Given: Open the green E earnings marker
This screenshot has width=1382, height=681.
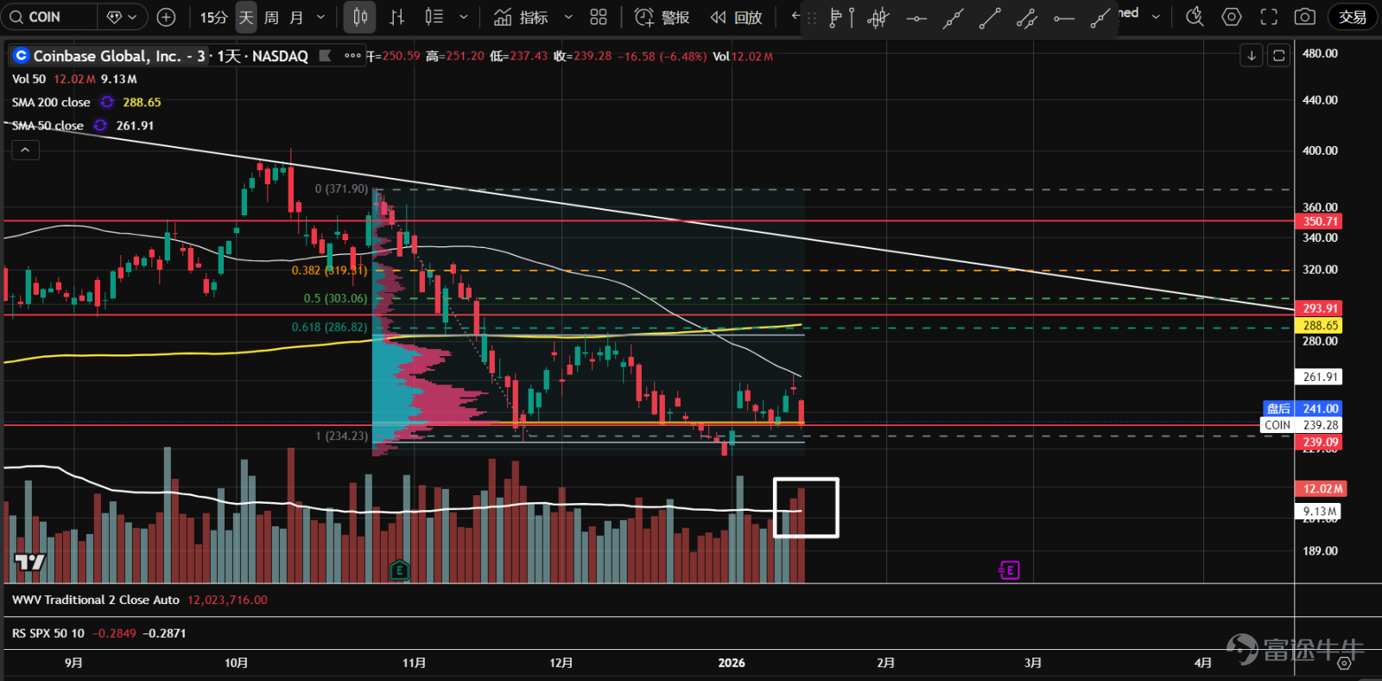Looking at the screenshot, I should (x=399, y=570).
